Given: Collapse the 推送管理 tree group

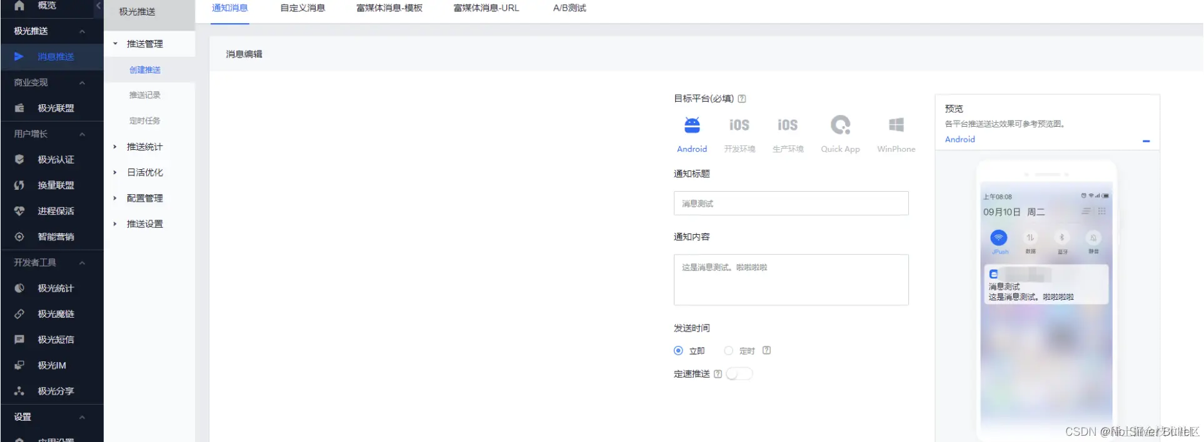Looking at the screenshot, I should (115, 44).
